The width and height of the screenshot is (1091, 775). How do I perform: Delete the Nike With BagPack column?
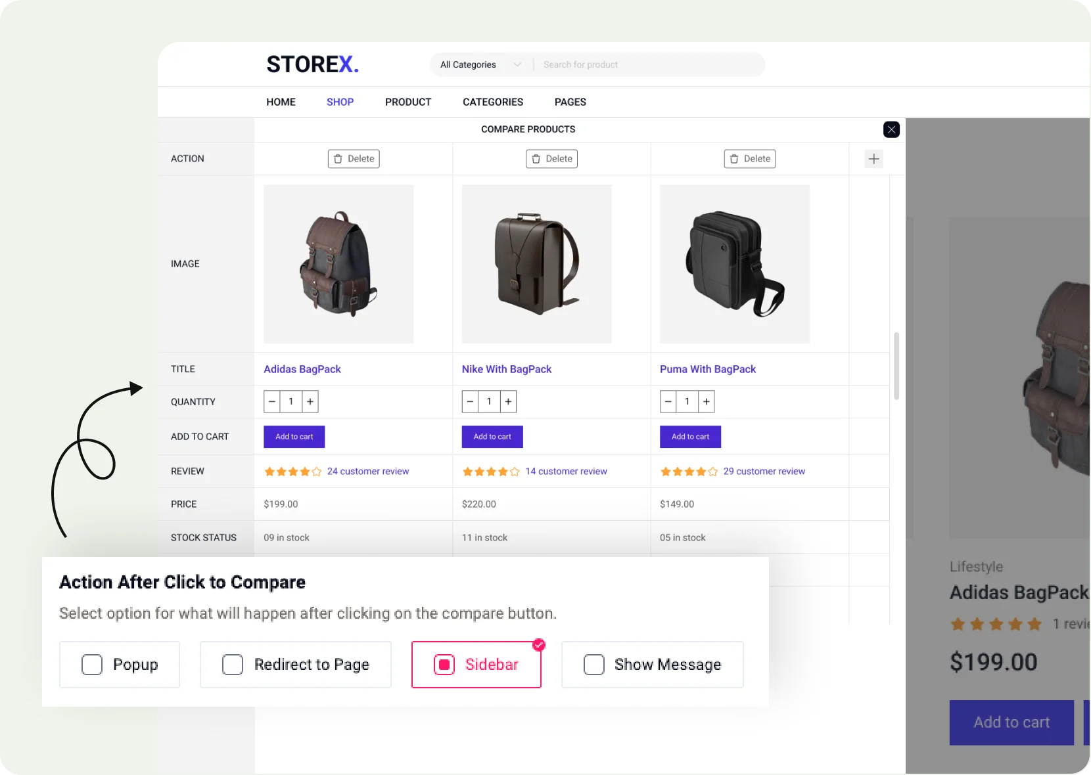[551, 158]
